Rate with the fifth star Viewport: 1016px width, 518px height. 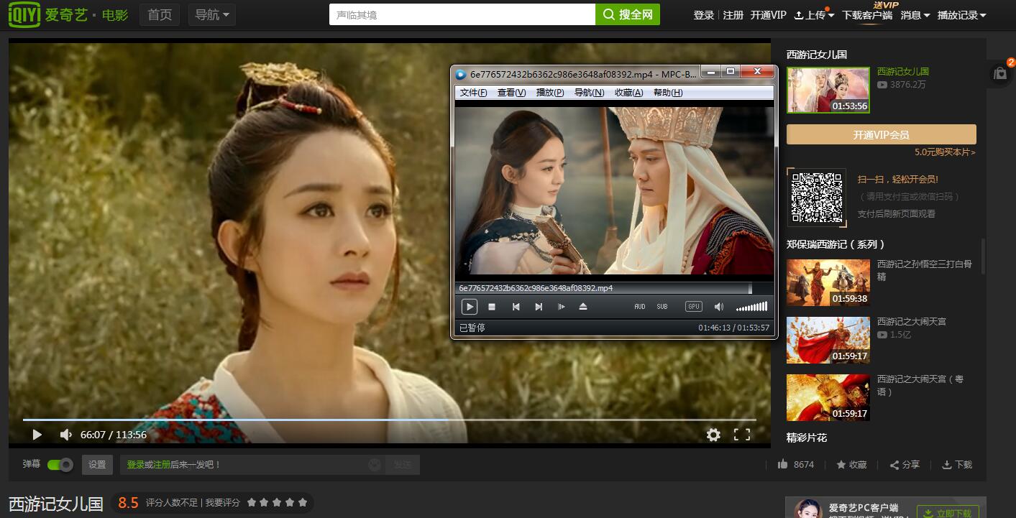coord(303,503)
